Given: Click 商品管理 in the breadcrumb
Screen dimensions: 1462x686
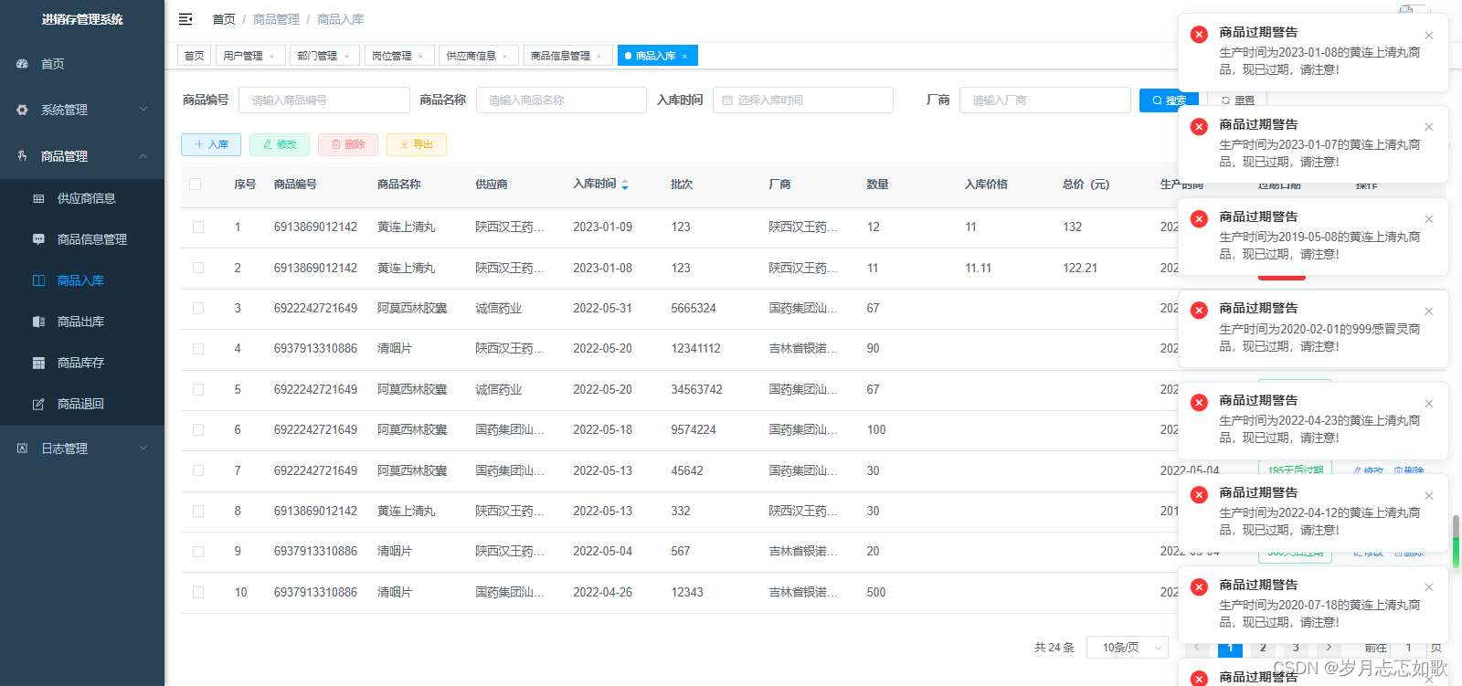Looking at the screenshot, I should [276, 19].
